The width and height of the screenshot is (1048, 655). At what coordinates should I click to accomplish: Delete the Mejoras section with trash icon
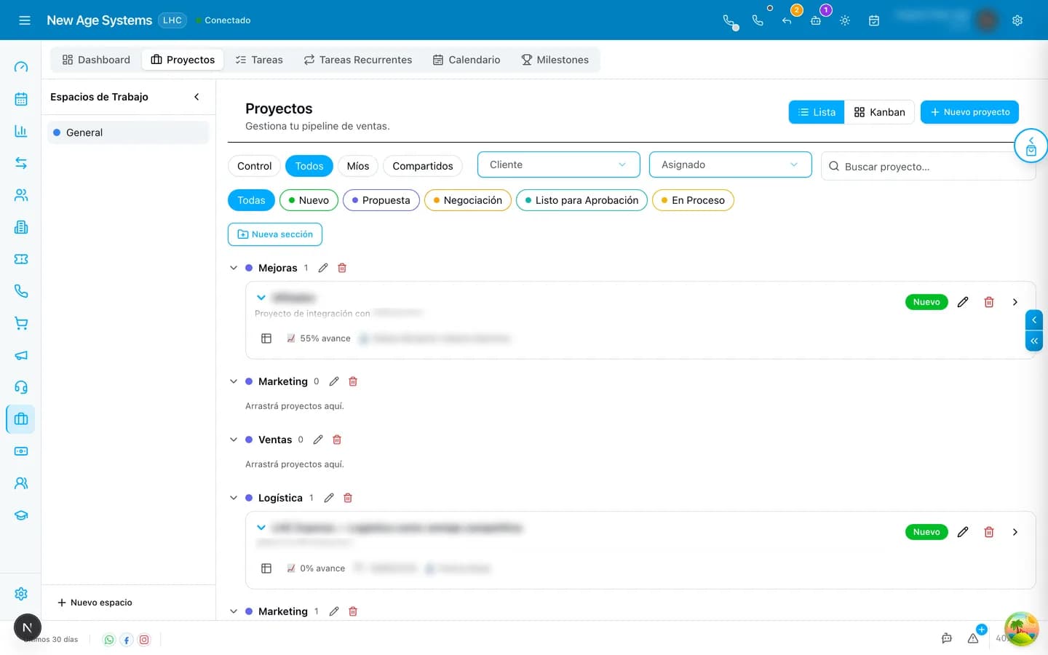point(342,268)
